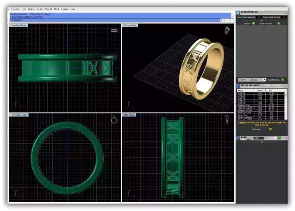Select the Looking Down viewport label
This screenshot has width=295, height=211.
(18, 25)
